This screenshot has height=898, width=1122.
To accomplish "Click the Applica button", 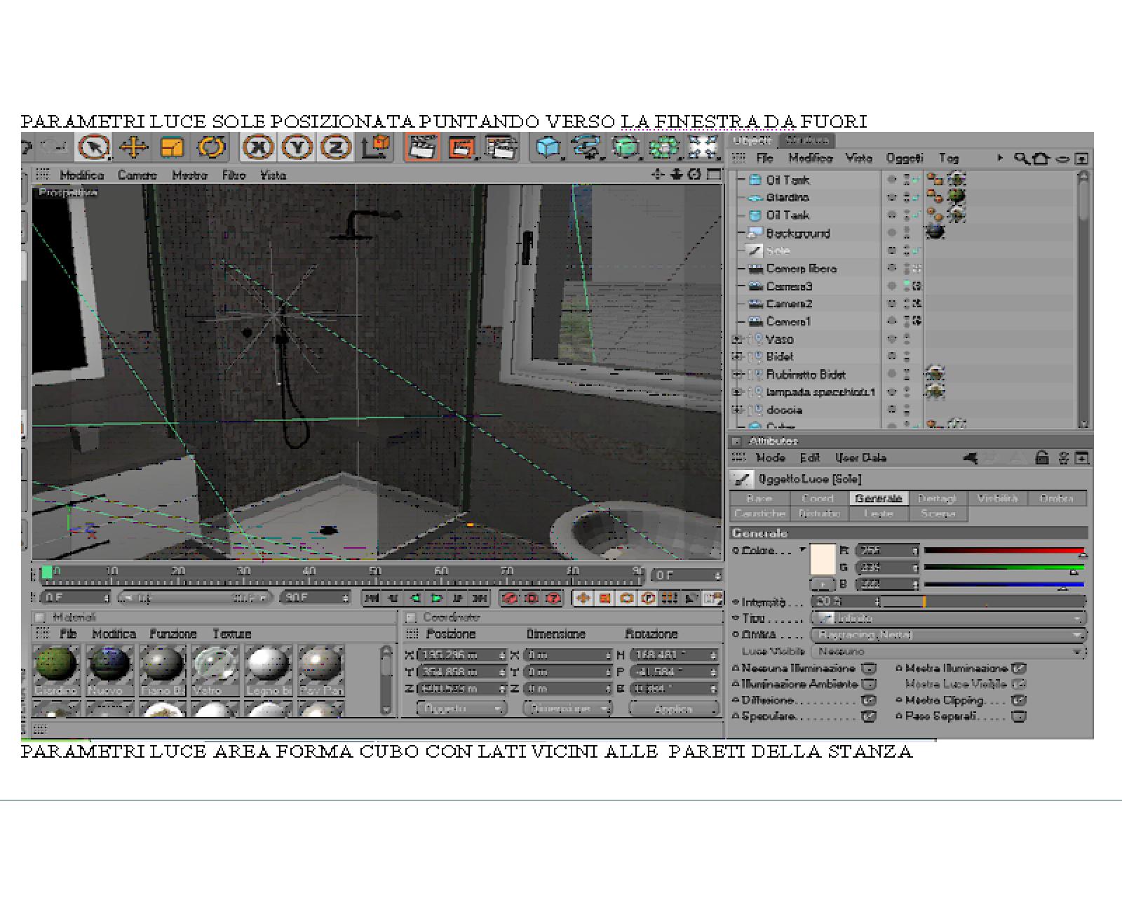I will [673, 709].
